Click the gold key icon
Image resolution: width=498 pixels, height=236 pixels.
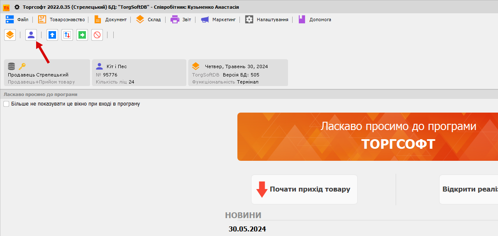[22, 66]
